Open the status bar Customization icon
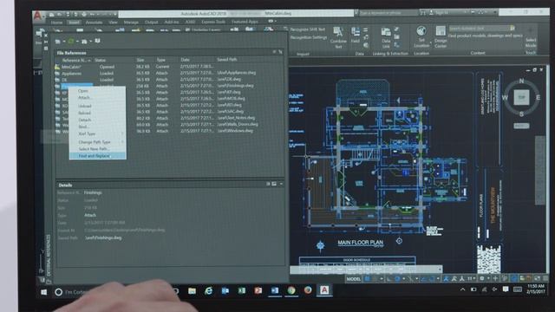Viewport: 555px width, 312px height. (545, 279)
